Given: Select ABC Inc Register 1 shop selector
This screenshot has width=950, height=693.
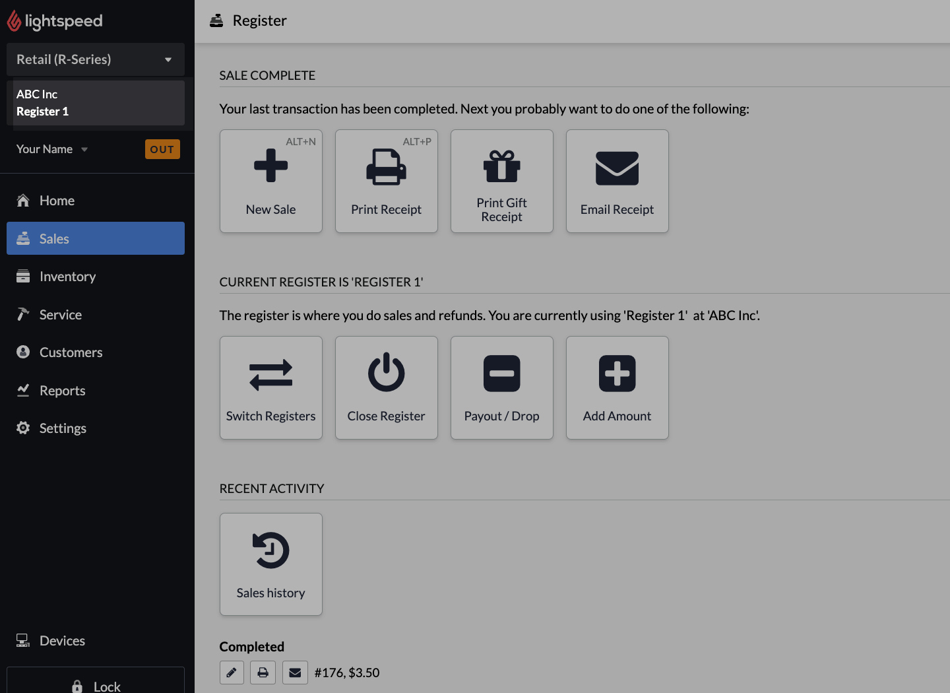Looking at the screenshot, I should pos(95,103).
